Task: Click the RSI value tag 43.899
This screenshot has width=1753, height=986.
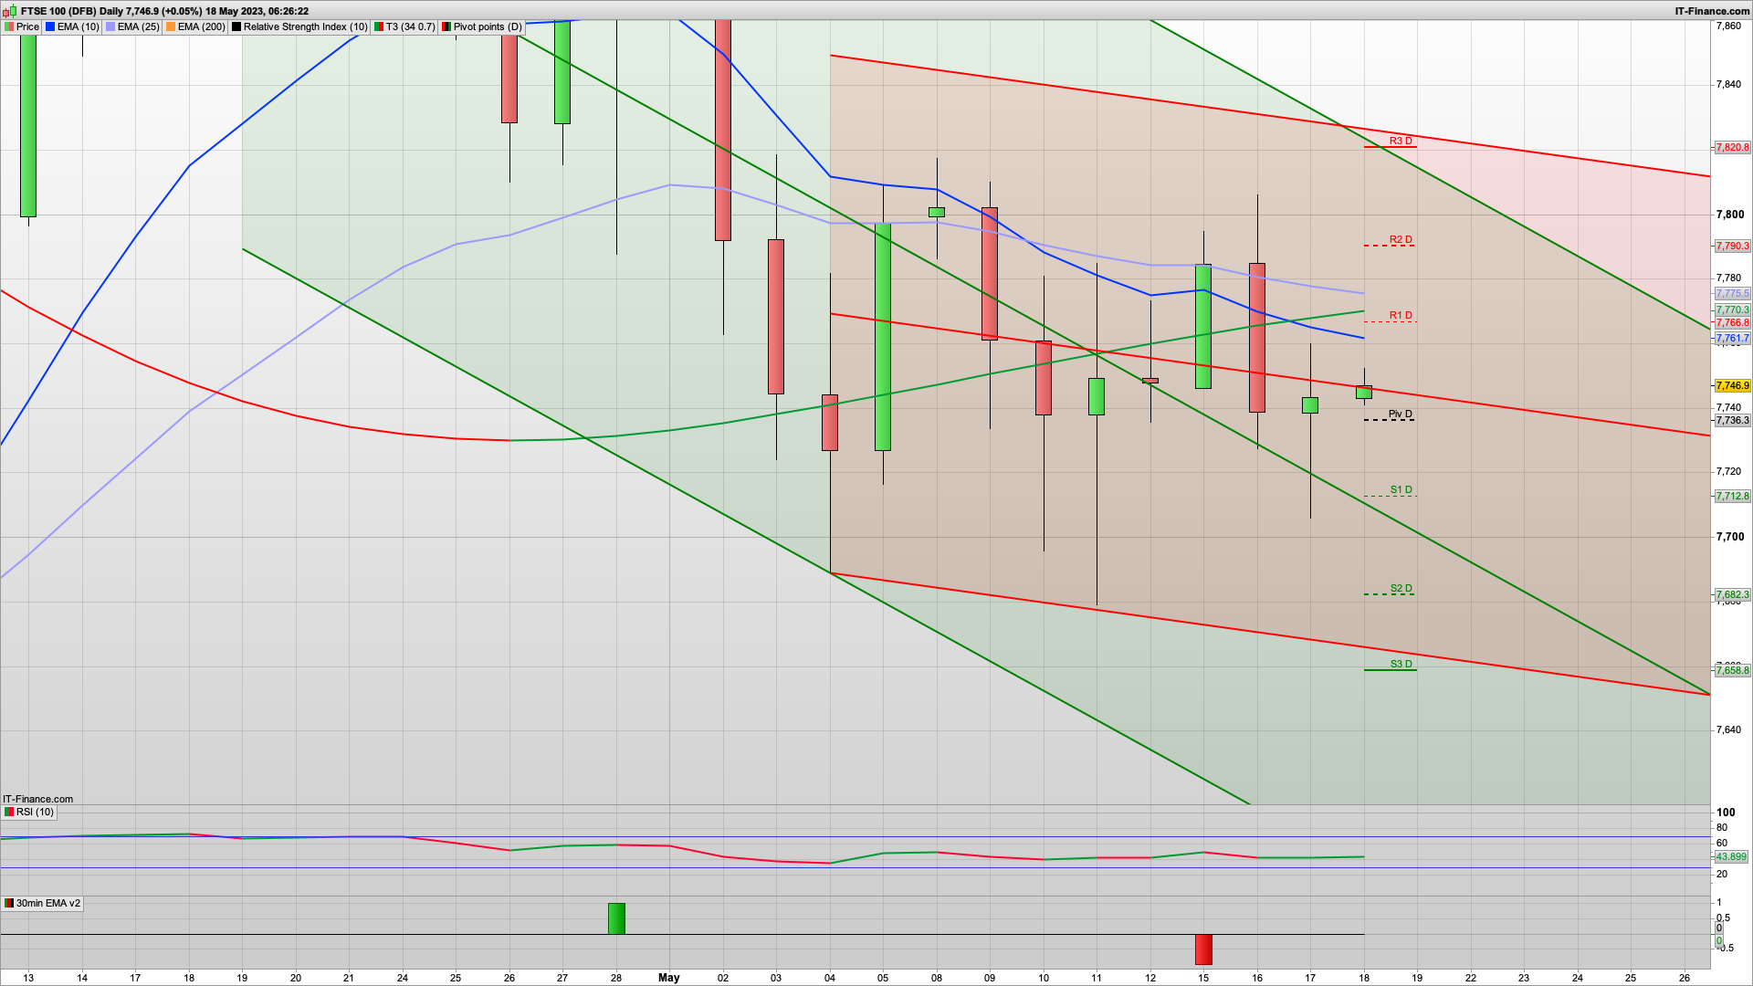Action: [x=1730, y=856]
